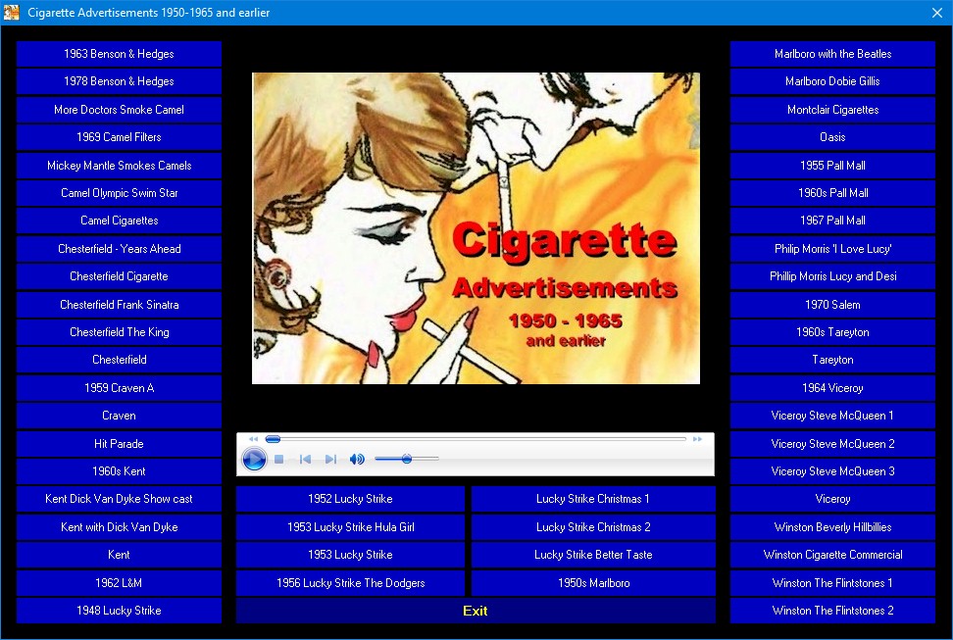Play Phillip Morris Lucy and Desi
This screenshot has width=953, height=640.
point(832,276)
